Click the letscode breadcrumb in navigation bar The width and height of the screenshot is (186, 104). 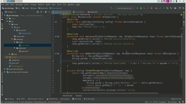(x=43, y=8)
